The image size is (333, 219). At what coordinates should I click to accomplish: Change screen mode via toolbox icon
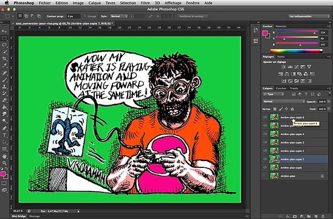(x=4, y=190)
